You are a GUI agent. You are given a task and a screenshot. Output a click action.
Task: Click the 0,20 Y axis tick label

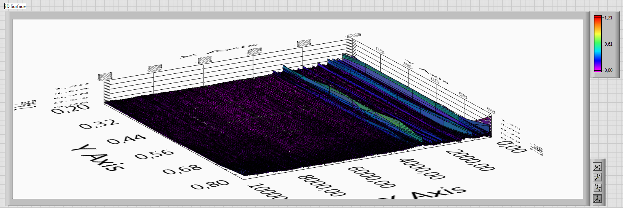click(x=70, y=109)
